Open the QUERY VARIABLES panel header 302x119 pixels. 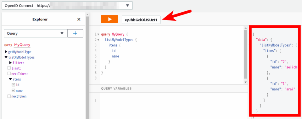116,88
